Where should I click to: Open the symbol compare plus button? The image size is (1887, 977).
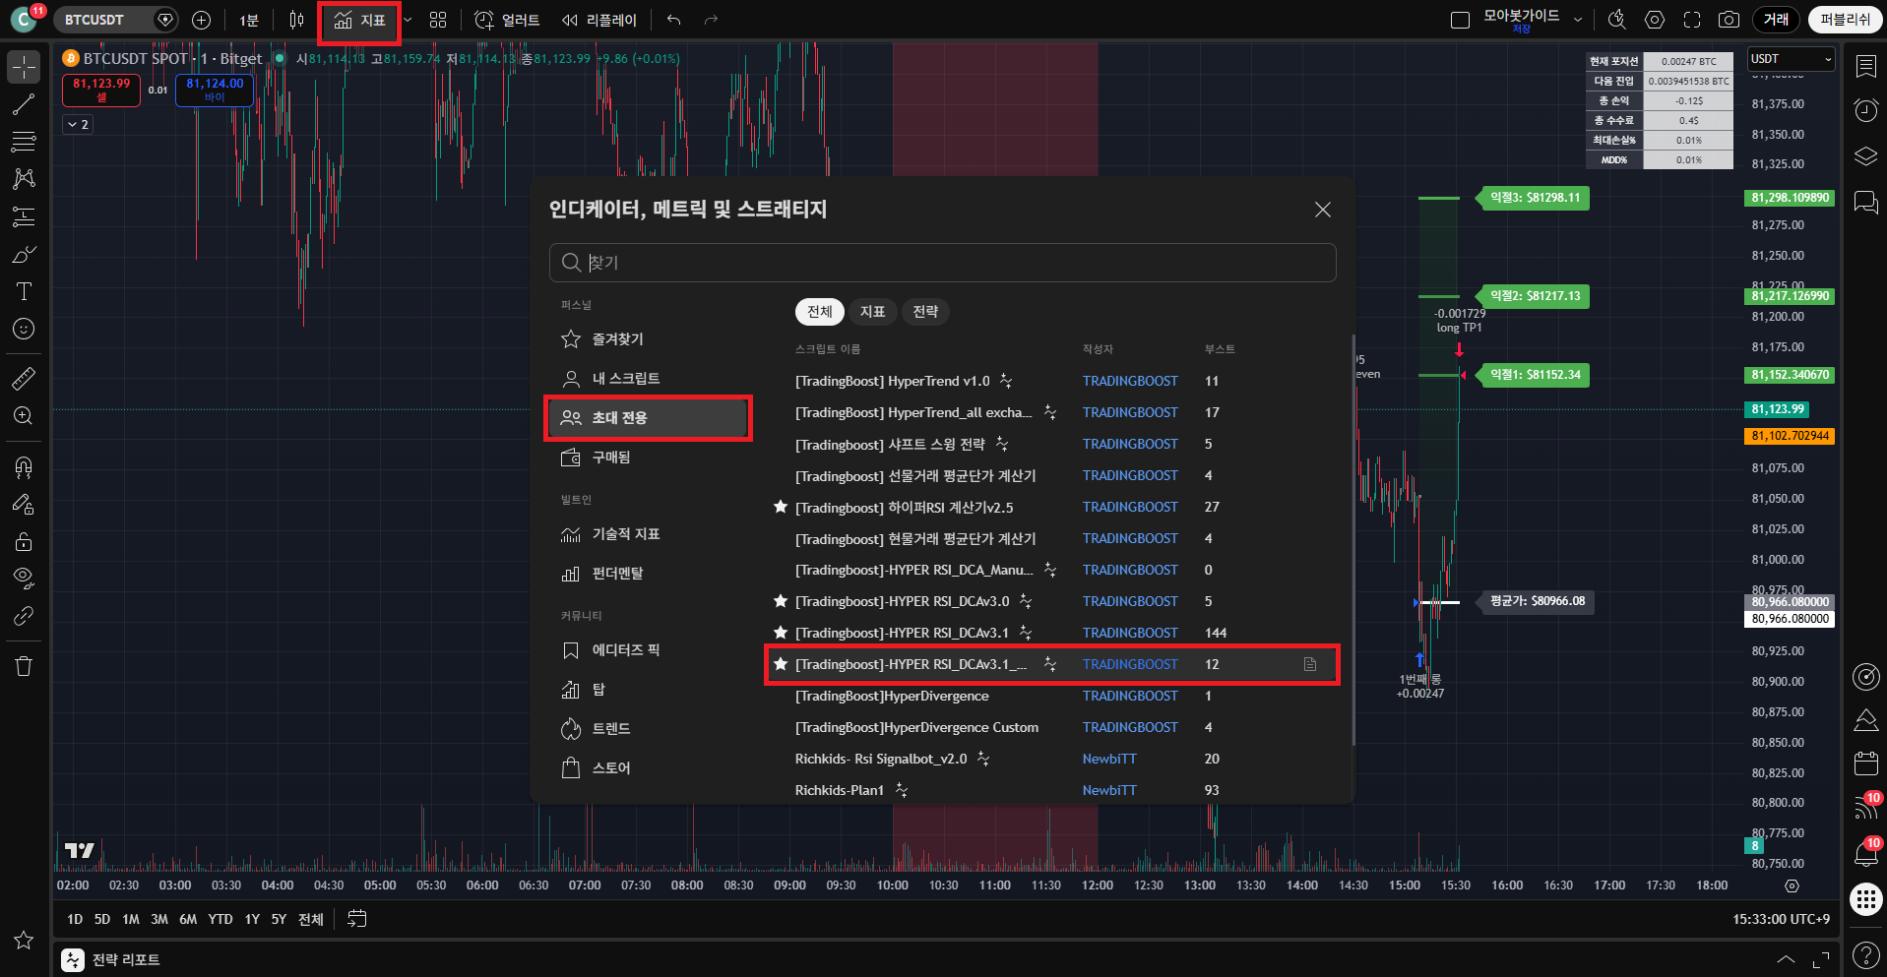tap(201, 20)
